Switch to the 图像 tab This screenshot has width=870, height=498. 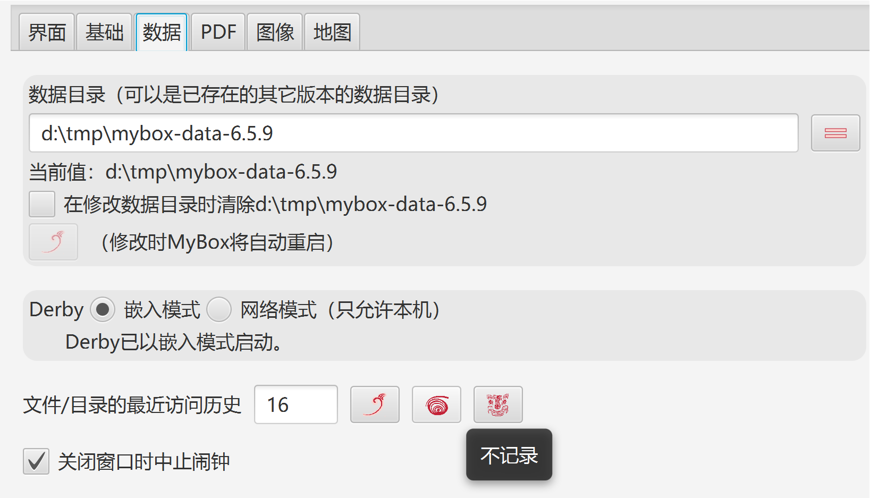(275, 32)
